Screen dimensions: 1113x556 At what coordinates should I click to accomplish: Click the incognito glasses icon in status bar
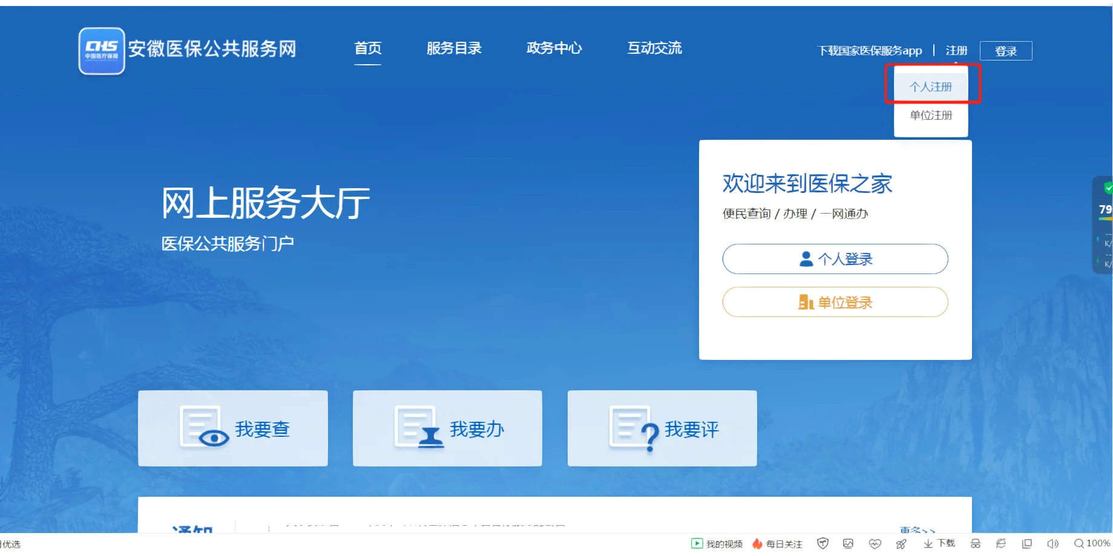(976, 544)
